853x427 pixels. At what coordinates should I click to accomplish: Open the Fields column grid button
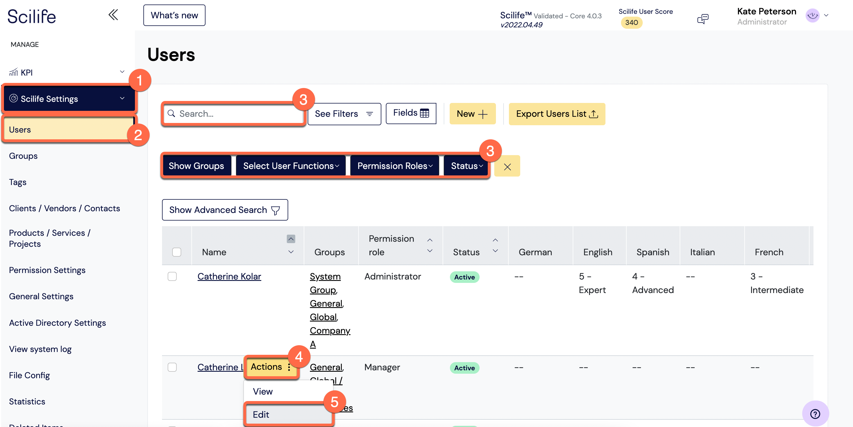pos(411,113)
